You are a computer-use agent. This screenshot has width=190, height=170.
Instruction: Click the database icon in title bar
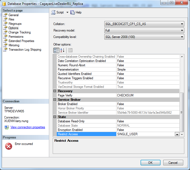(4, 4)
